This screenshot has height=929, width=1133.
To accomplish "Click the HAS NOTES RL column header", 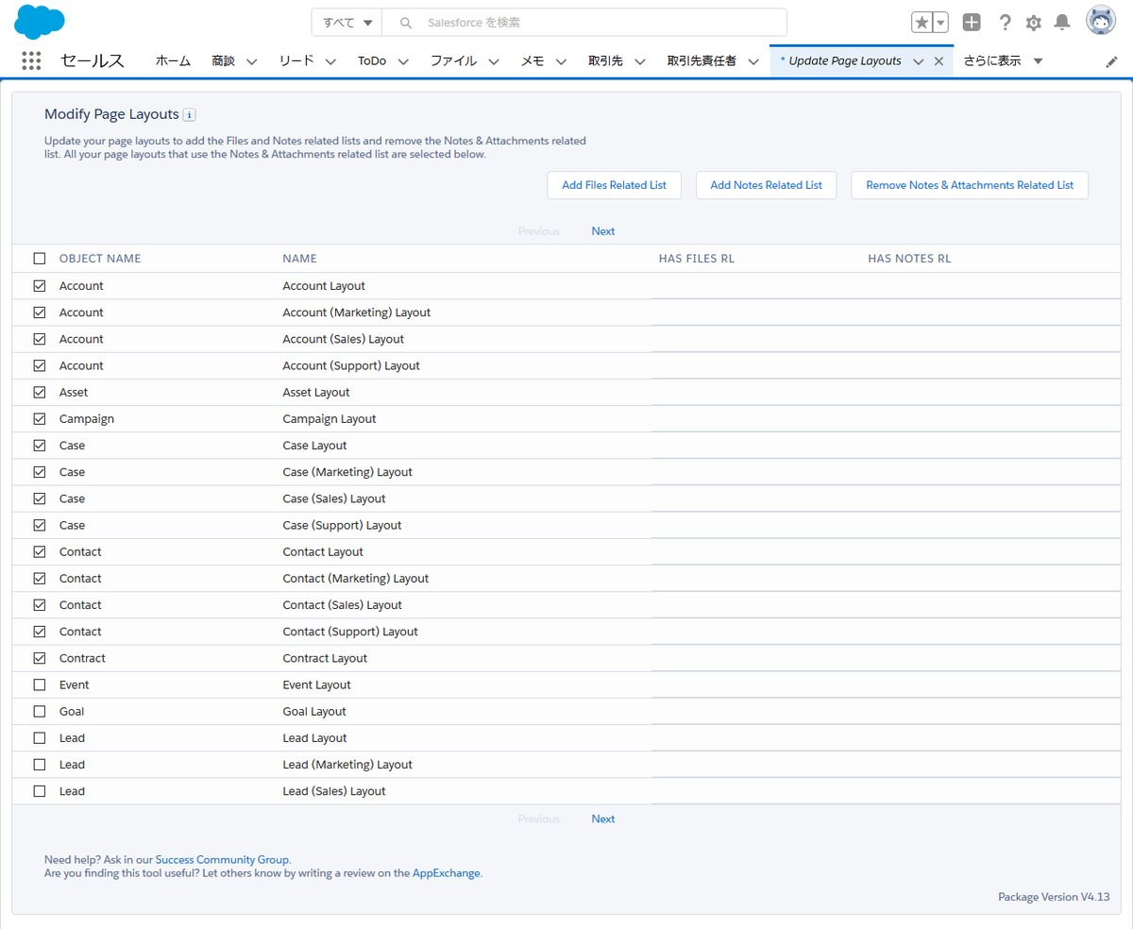I will pos(909,259).
